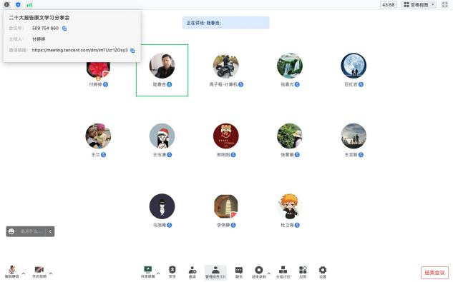The height and width of the screenshot is (282, 453).
Task: Open meeting settings gear
Action: (323, 271)
